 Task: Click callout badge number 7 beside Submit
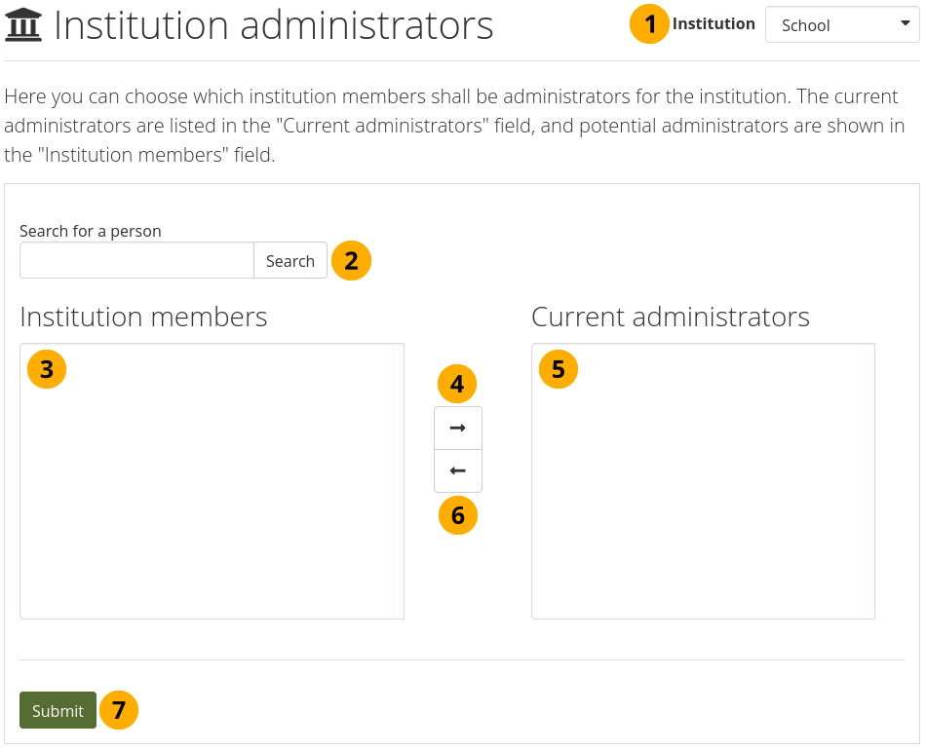point(119,710)
